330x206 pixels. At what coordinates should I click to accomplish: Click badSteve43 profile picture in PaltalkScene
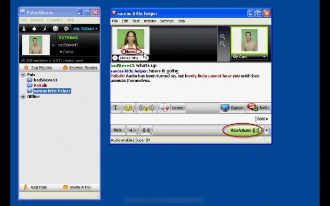click(x=36, y=45)
